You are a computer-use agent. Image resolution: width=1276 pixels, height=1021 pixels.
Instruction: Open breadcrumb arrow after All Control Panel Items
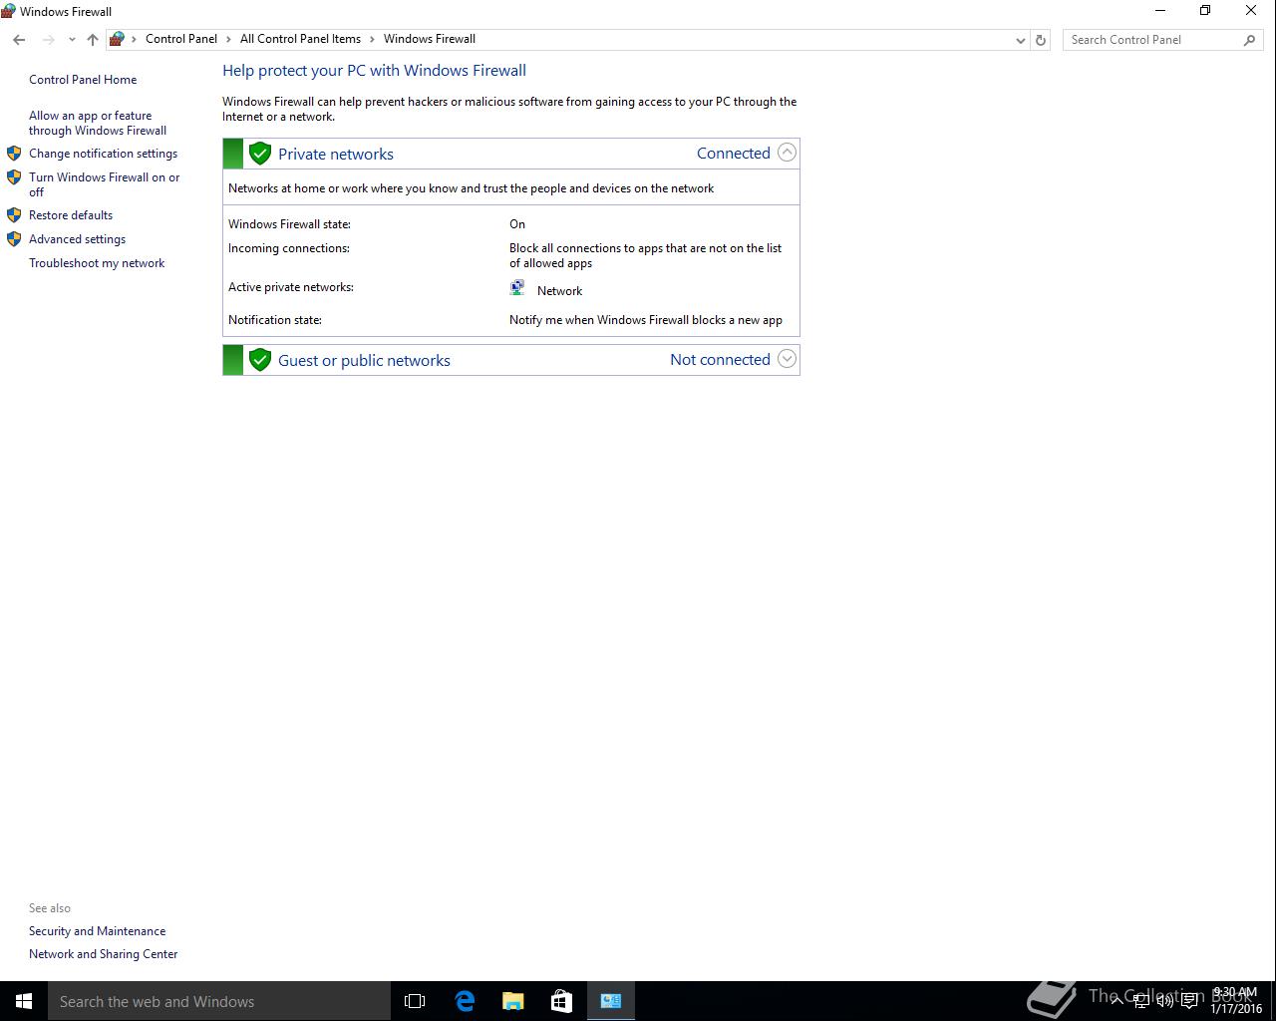[373, 39]
